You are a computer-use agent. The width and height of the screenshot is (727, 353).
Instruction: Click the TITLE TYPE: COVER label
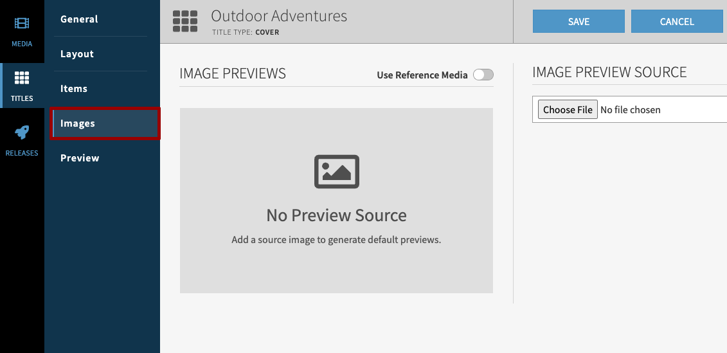click(246, 32)
